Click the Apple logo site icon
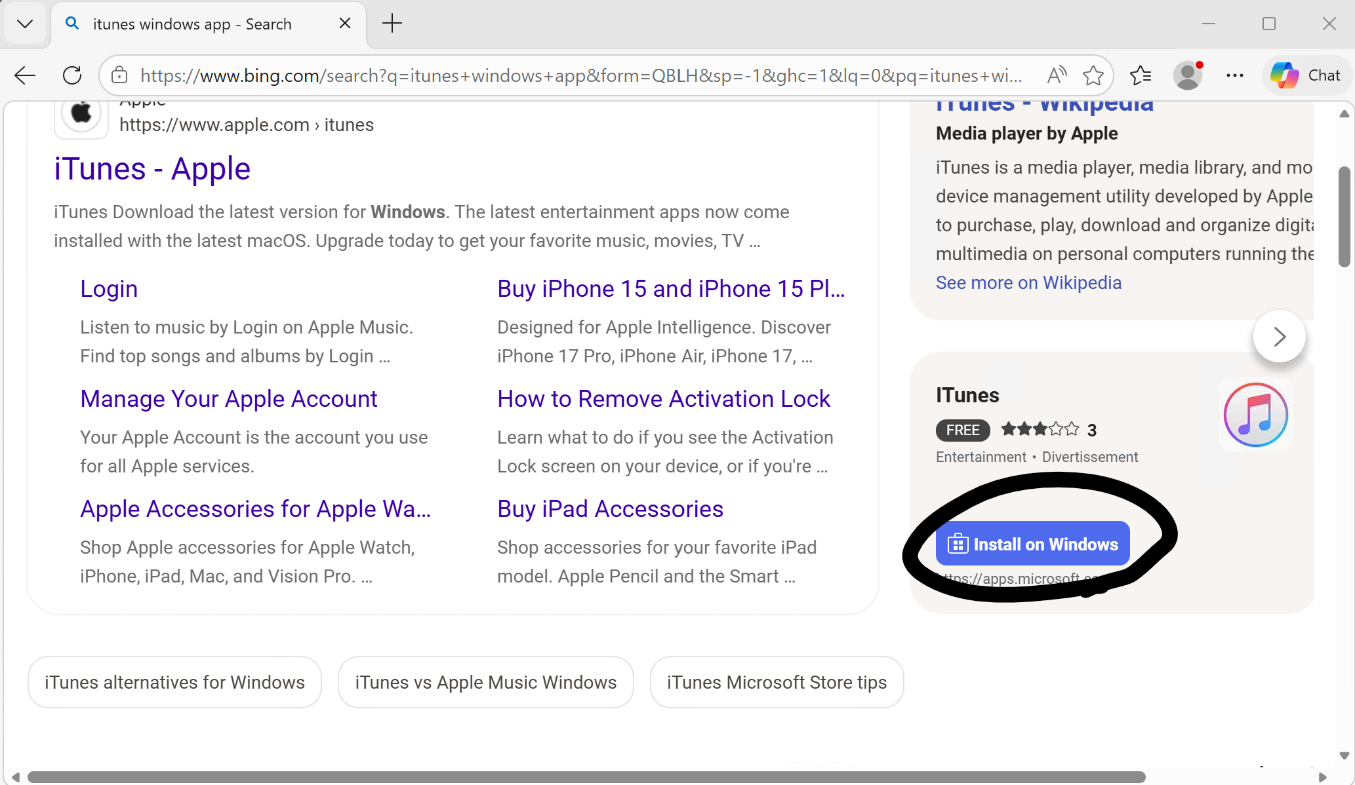The image size is (1355, 785). [x=81, y=114]
